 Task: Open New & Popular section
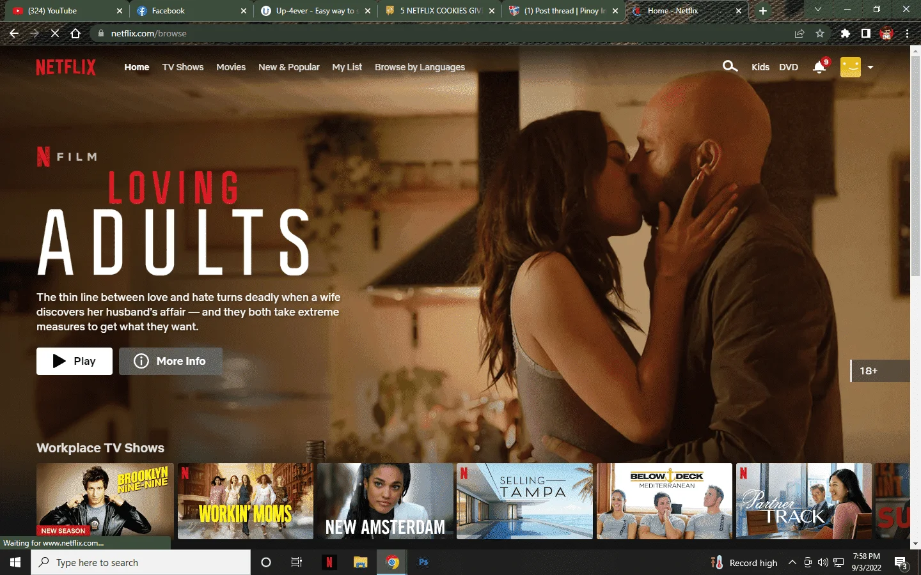click(289, 67)
